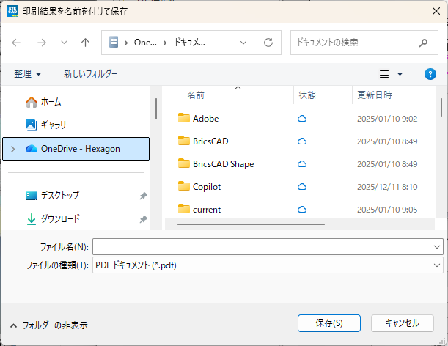Click the Adobe folder icon
Image resolution: width=448 pixels, height=346 pixels.
184,119
